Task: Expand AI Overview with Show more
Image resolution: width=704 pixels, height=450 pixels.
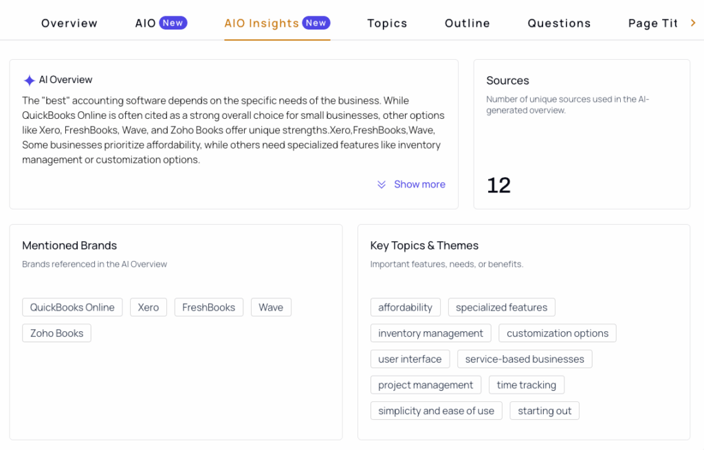Action: click(419, 184)
